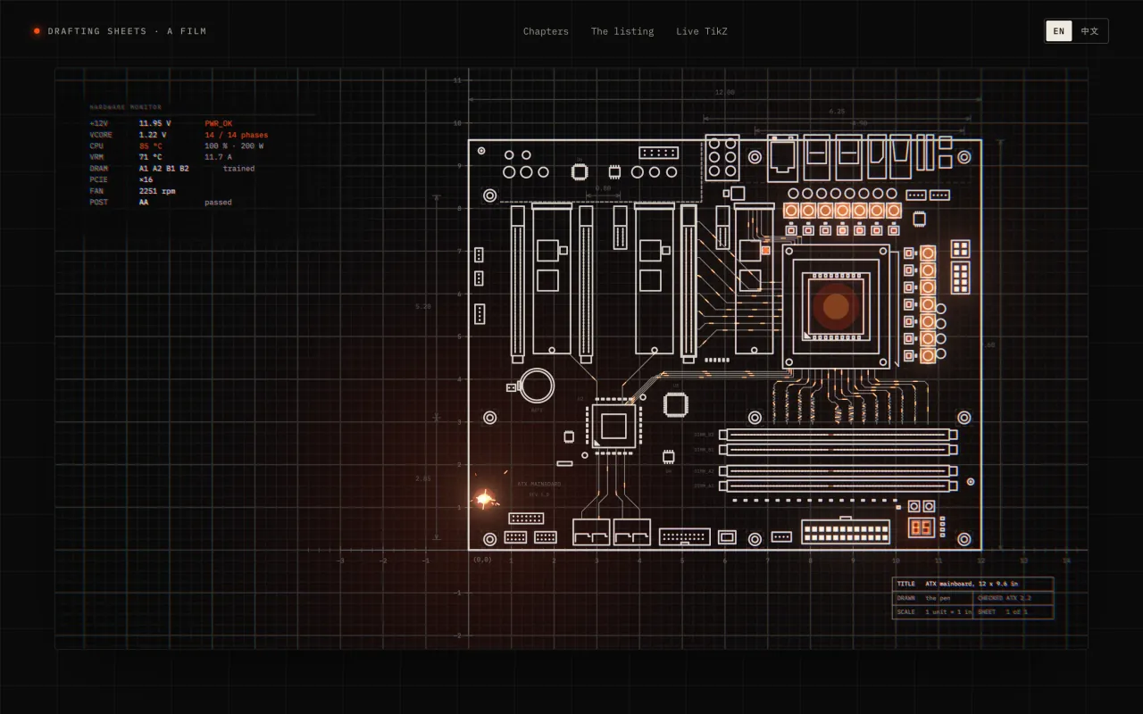The height and width of the screenshot is (714, 1143).
Task: Open the Chapters nav link
Action: point(546,31)
